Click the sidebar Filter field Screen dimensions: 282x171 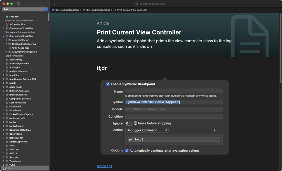(25, 168)
